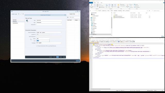Viewport: 165px width, 93px height.
Task: Click the filter icon beside the filter field
Action: 68,17
